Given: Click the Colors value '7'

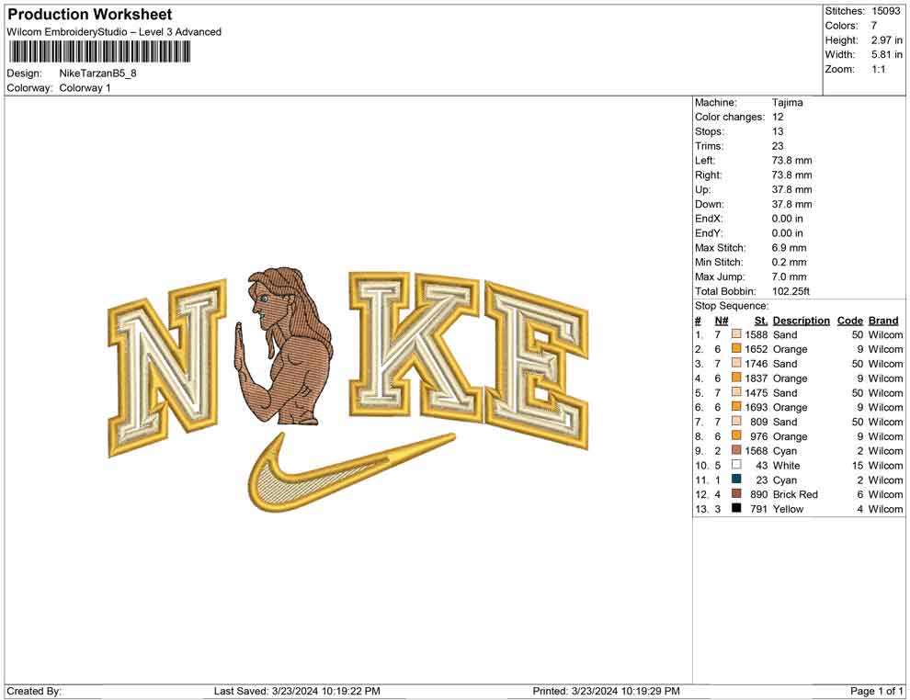Looking at the screenshot, I should [x=874, y=26].
